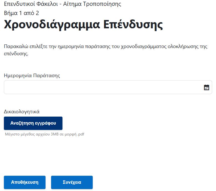Click the .pdf format note text
The height and width of the screenshot is (191, 216).
pyautogui.click(x=81, y=134)
